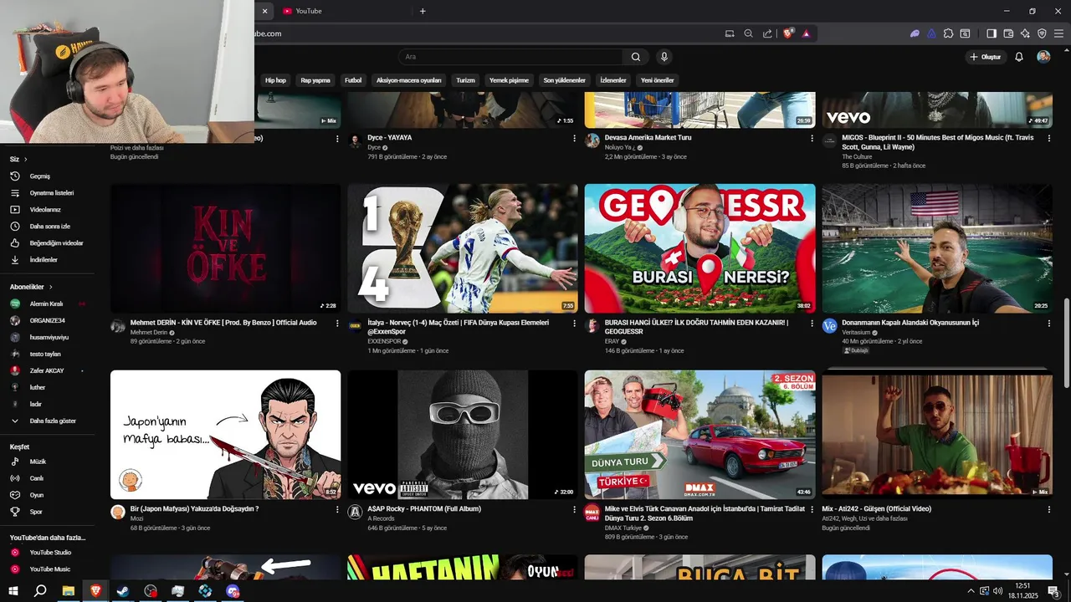Select the Turizm filter chip
The image size is (1071, 602).
click(x=465, y=80)
